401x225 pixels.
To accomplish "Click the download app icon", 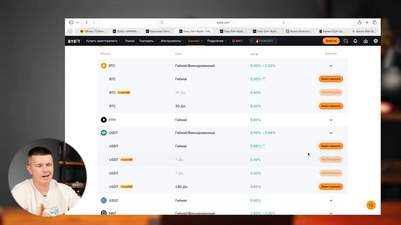I will [365, 41].
